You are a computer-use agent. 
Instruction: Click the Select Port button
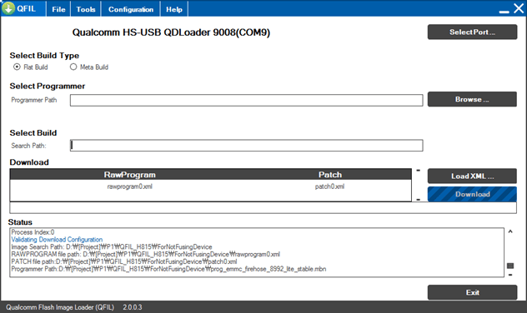[x=472, y=32]
